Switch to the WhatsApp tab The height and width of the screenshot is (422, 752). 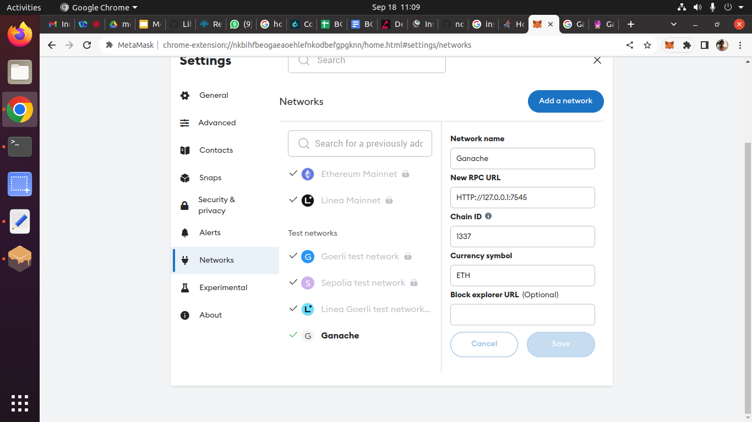click(x=241, y=24)
